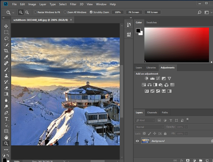Enable Resize Windows to Fit checkbox
Viewport: 213px width, 162px height.
point(35,12)
